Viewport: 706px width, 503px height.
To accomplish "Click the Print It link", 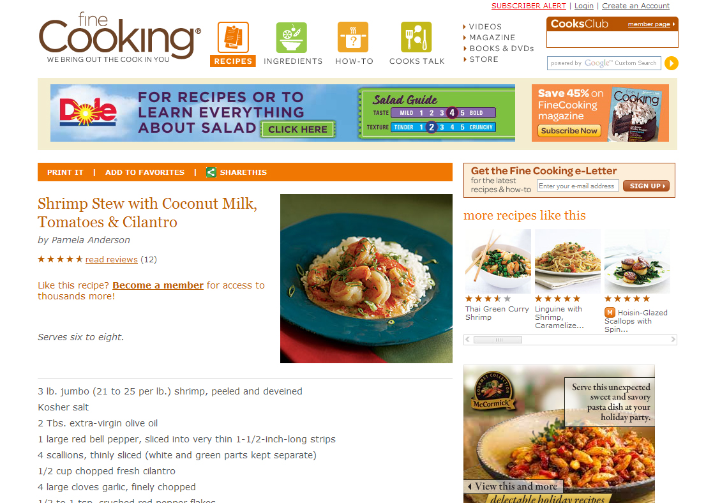I will (65, 172).
